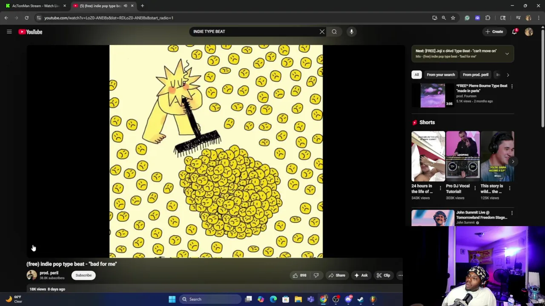The height and width of the screenshot is (306, 545).
Task: Click the Create button
Action: pyautogui.click(x=494, y=31)
